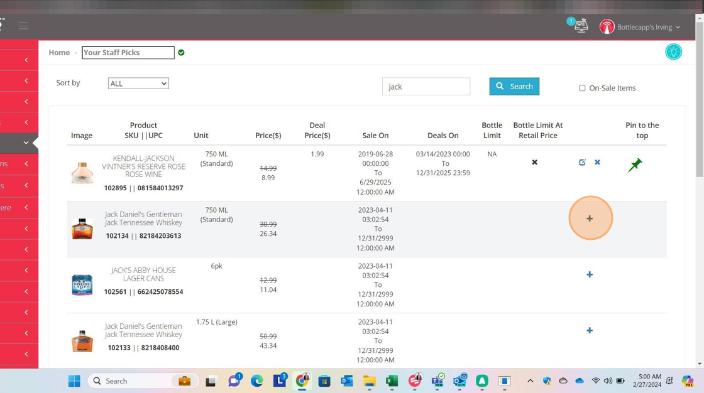Click the Deal Price 1.99 value
Image resolution: width=704 pixels, height=393 pixels.
point(317,154)
